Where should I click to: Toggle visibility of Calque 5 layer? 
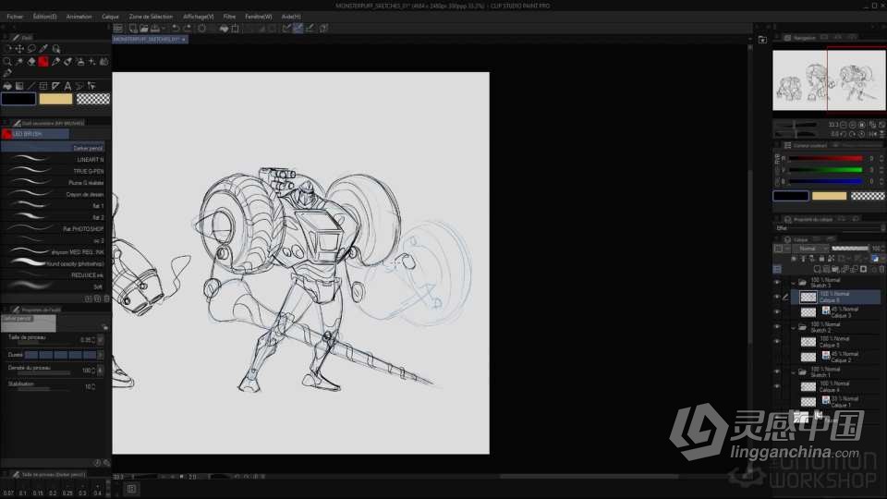[x=777, y=341]
